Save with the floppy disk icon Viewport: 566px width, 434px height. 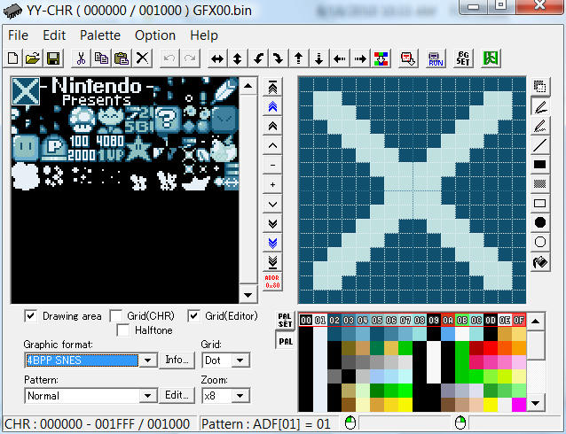(x=53, y=58)
